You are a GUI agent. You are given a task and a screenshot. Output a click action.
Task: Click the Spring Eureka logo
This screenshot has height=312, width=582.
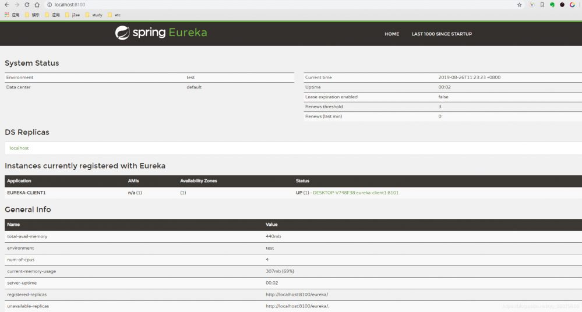coord(161,33)
